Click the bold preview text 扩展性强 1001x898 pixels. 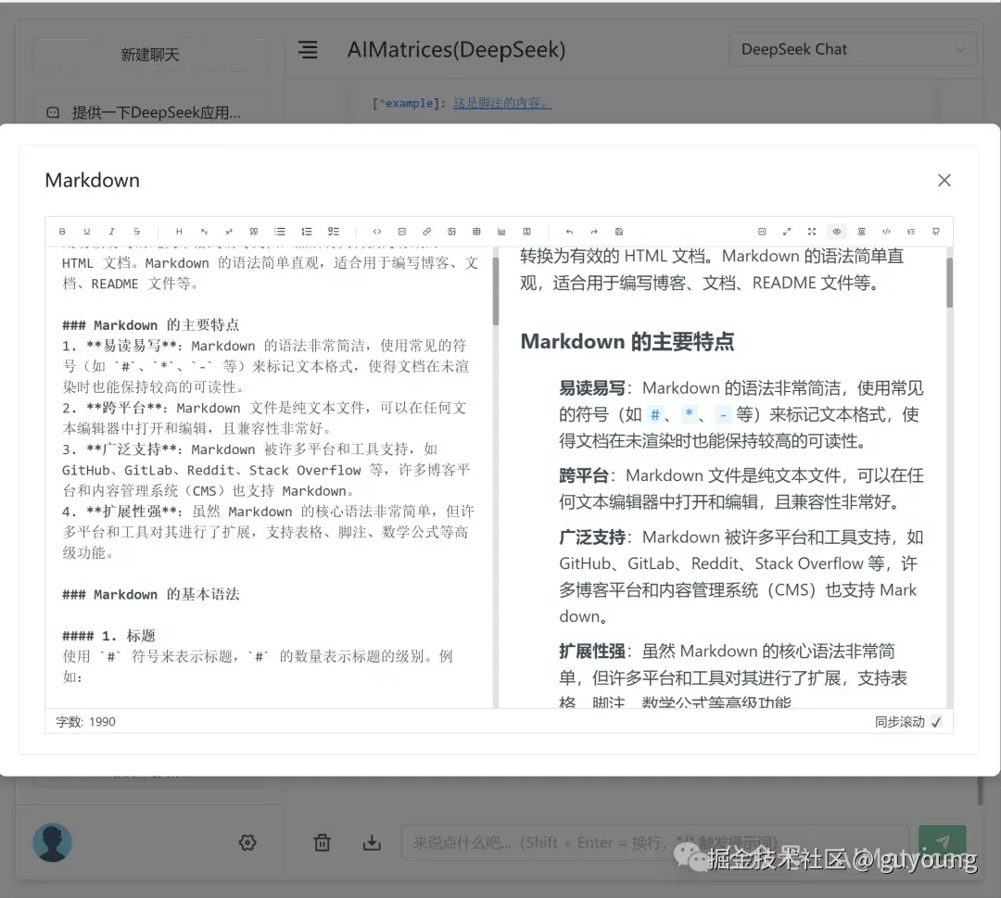coord(591,651)
